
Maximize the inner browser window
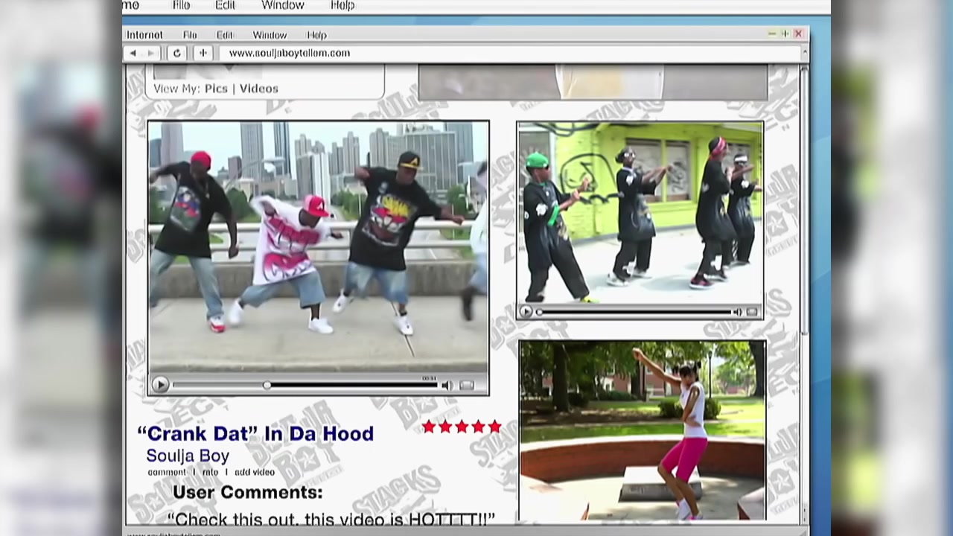point(785,34)
